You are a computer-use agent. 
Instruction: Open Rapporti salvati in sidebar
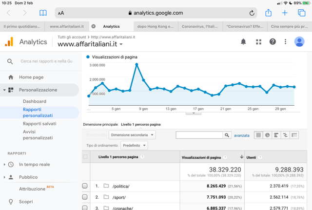tap(39, 123)
